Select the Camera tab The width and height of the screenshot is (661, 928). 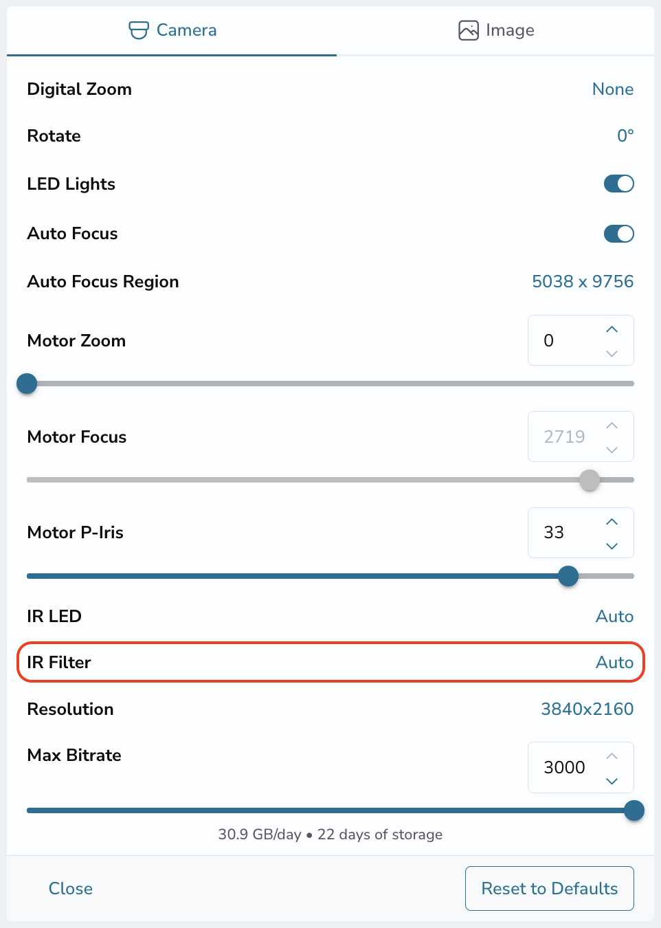pos(172,30)
